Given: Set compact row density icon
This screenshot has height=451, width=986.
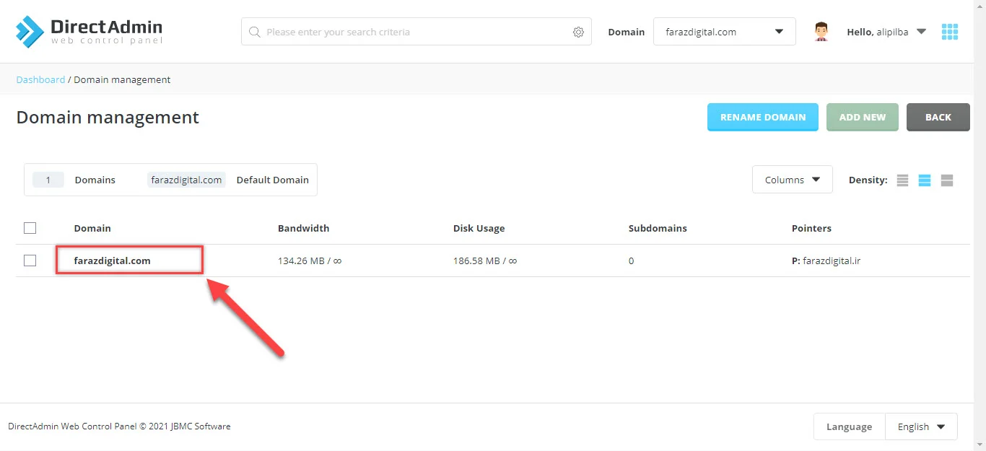Looking at the screenshot, I should (902, 180).
